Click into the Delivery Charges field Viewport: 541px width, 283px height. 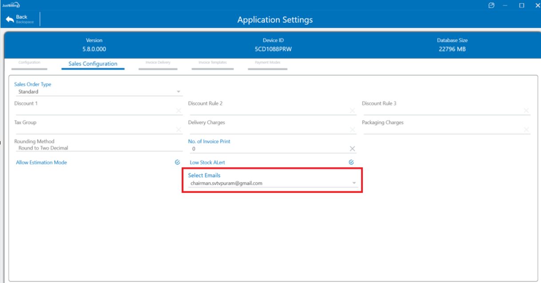[267, 130]
